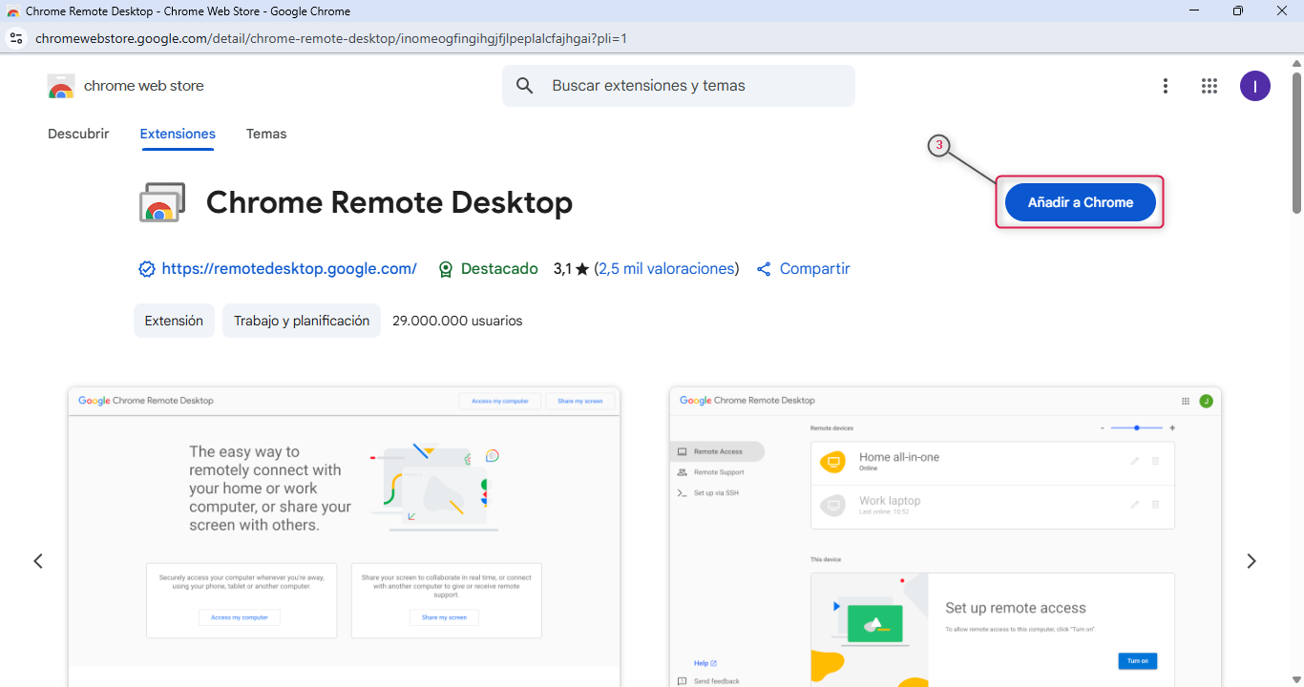
Task: Open the 2,5 mil valoraciones link
Action: click(666, 269)
